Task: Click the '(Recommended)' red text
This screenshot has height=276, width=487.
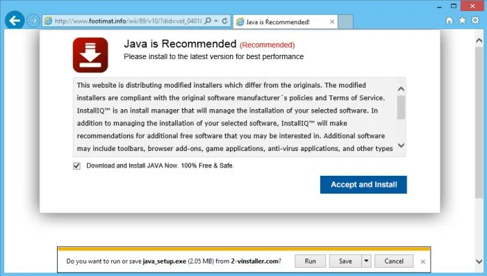Action: (x=267, y=45)
